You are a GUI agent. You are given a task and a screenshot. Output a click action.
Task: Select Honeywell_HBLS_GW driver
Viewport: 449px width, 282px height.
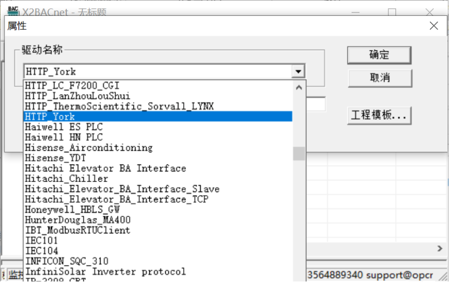[x=158, y=209]
